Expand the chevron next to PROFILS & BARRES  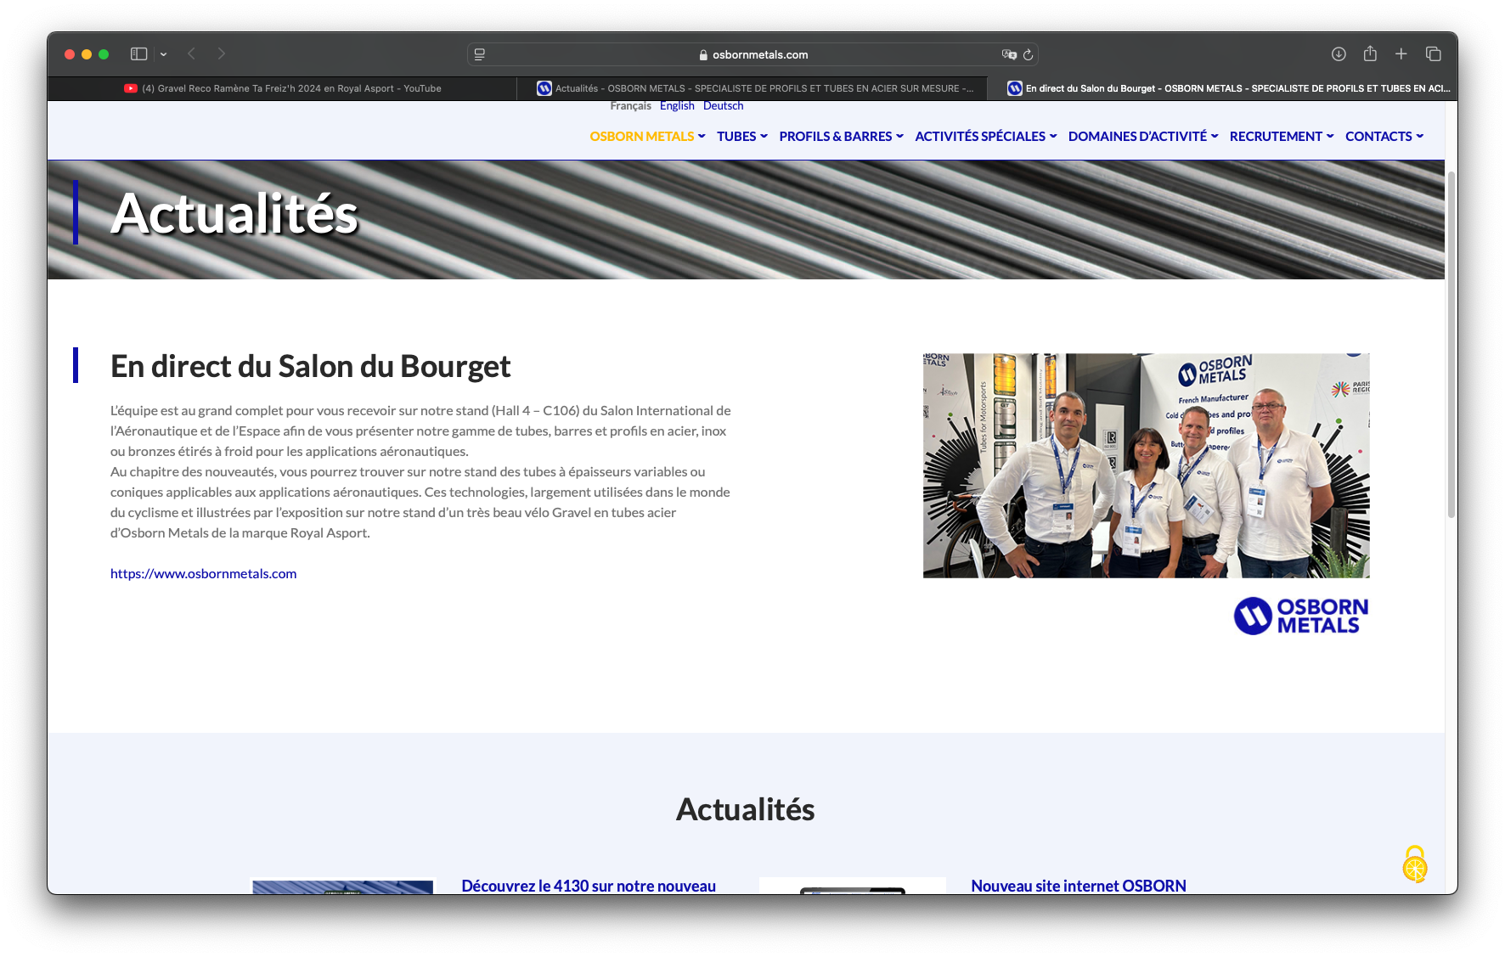tap(899, 136)
